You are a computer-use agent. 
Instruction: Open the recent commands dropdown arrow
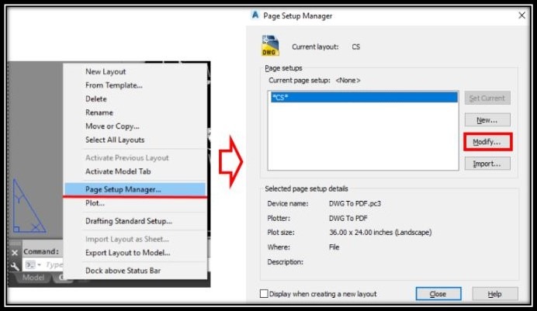pos(39,264)
